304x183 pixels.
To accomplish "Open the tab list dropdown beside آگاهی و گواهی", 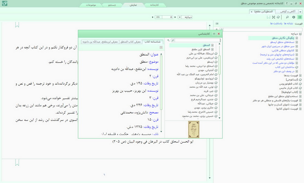I will (x=300, y=12).
